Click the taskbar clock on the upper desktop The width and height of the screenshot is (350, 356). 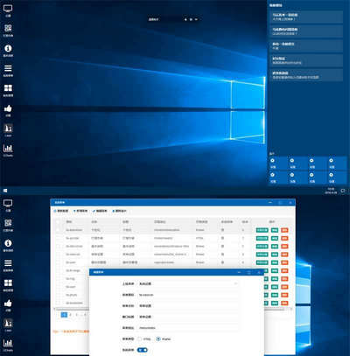point(331,191)
